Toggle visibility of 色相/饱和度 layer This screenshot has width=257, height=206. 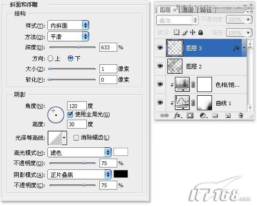pos(160,84)
